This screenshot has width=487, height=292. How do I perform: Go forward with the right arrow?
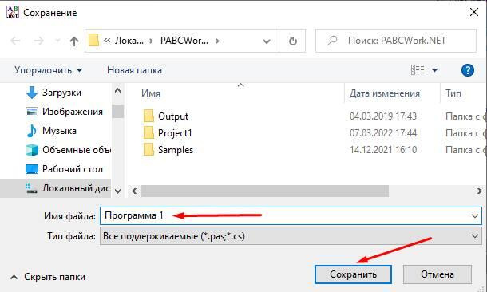(38, 41)
